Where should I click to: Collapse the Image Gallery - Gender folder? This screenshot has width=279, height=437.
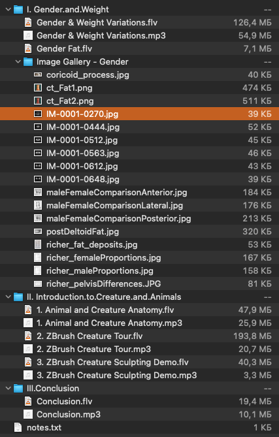coord(18,61)
